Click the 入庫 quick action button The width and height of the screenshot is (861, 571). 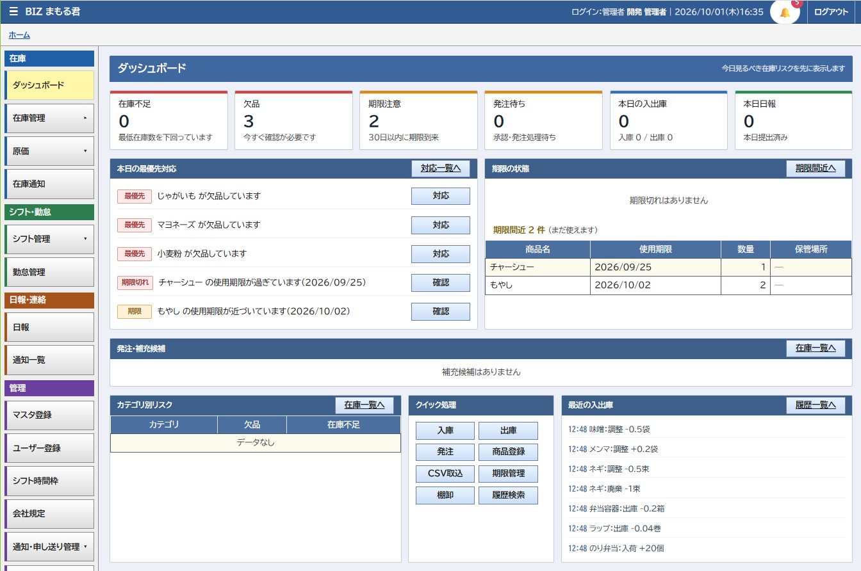(x=445, y=431)
